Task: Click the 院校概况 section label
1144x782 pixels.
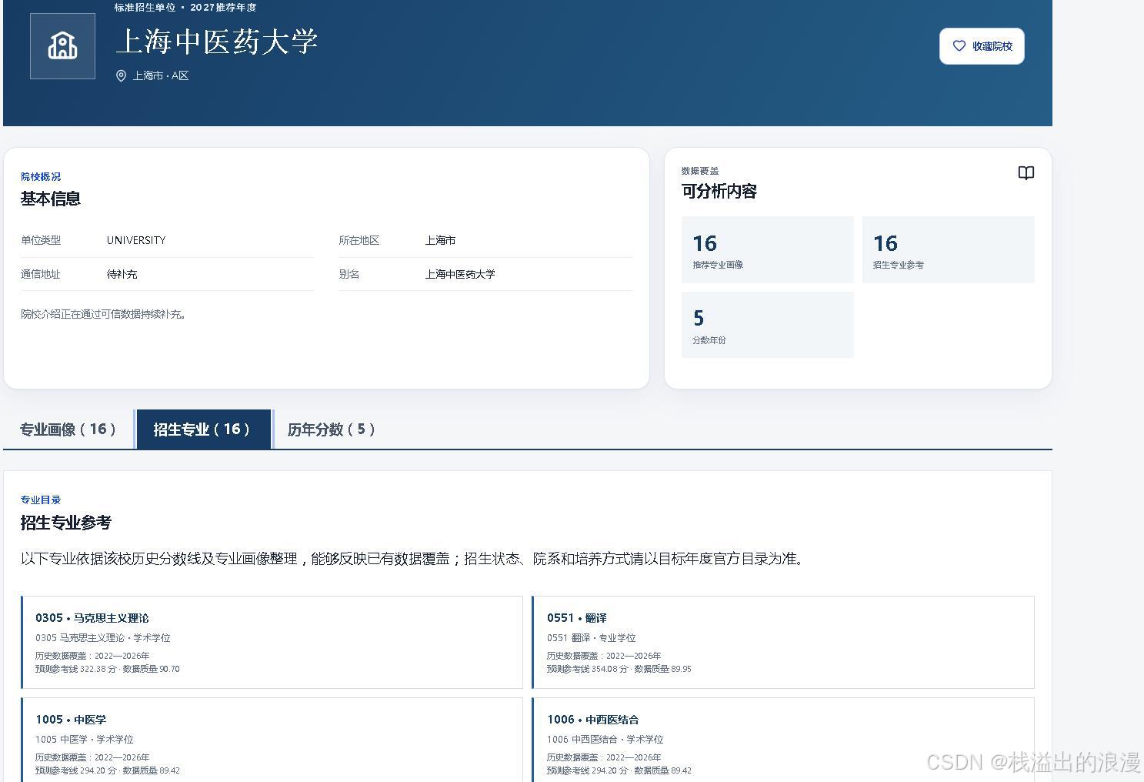Action: point(41,177)
